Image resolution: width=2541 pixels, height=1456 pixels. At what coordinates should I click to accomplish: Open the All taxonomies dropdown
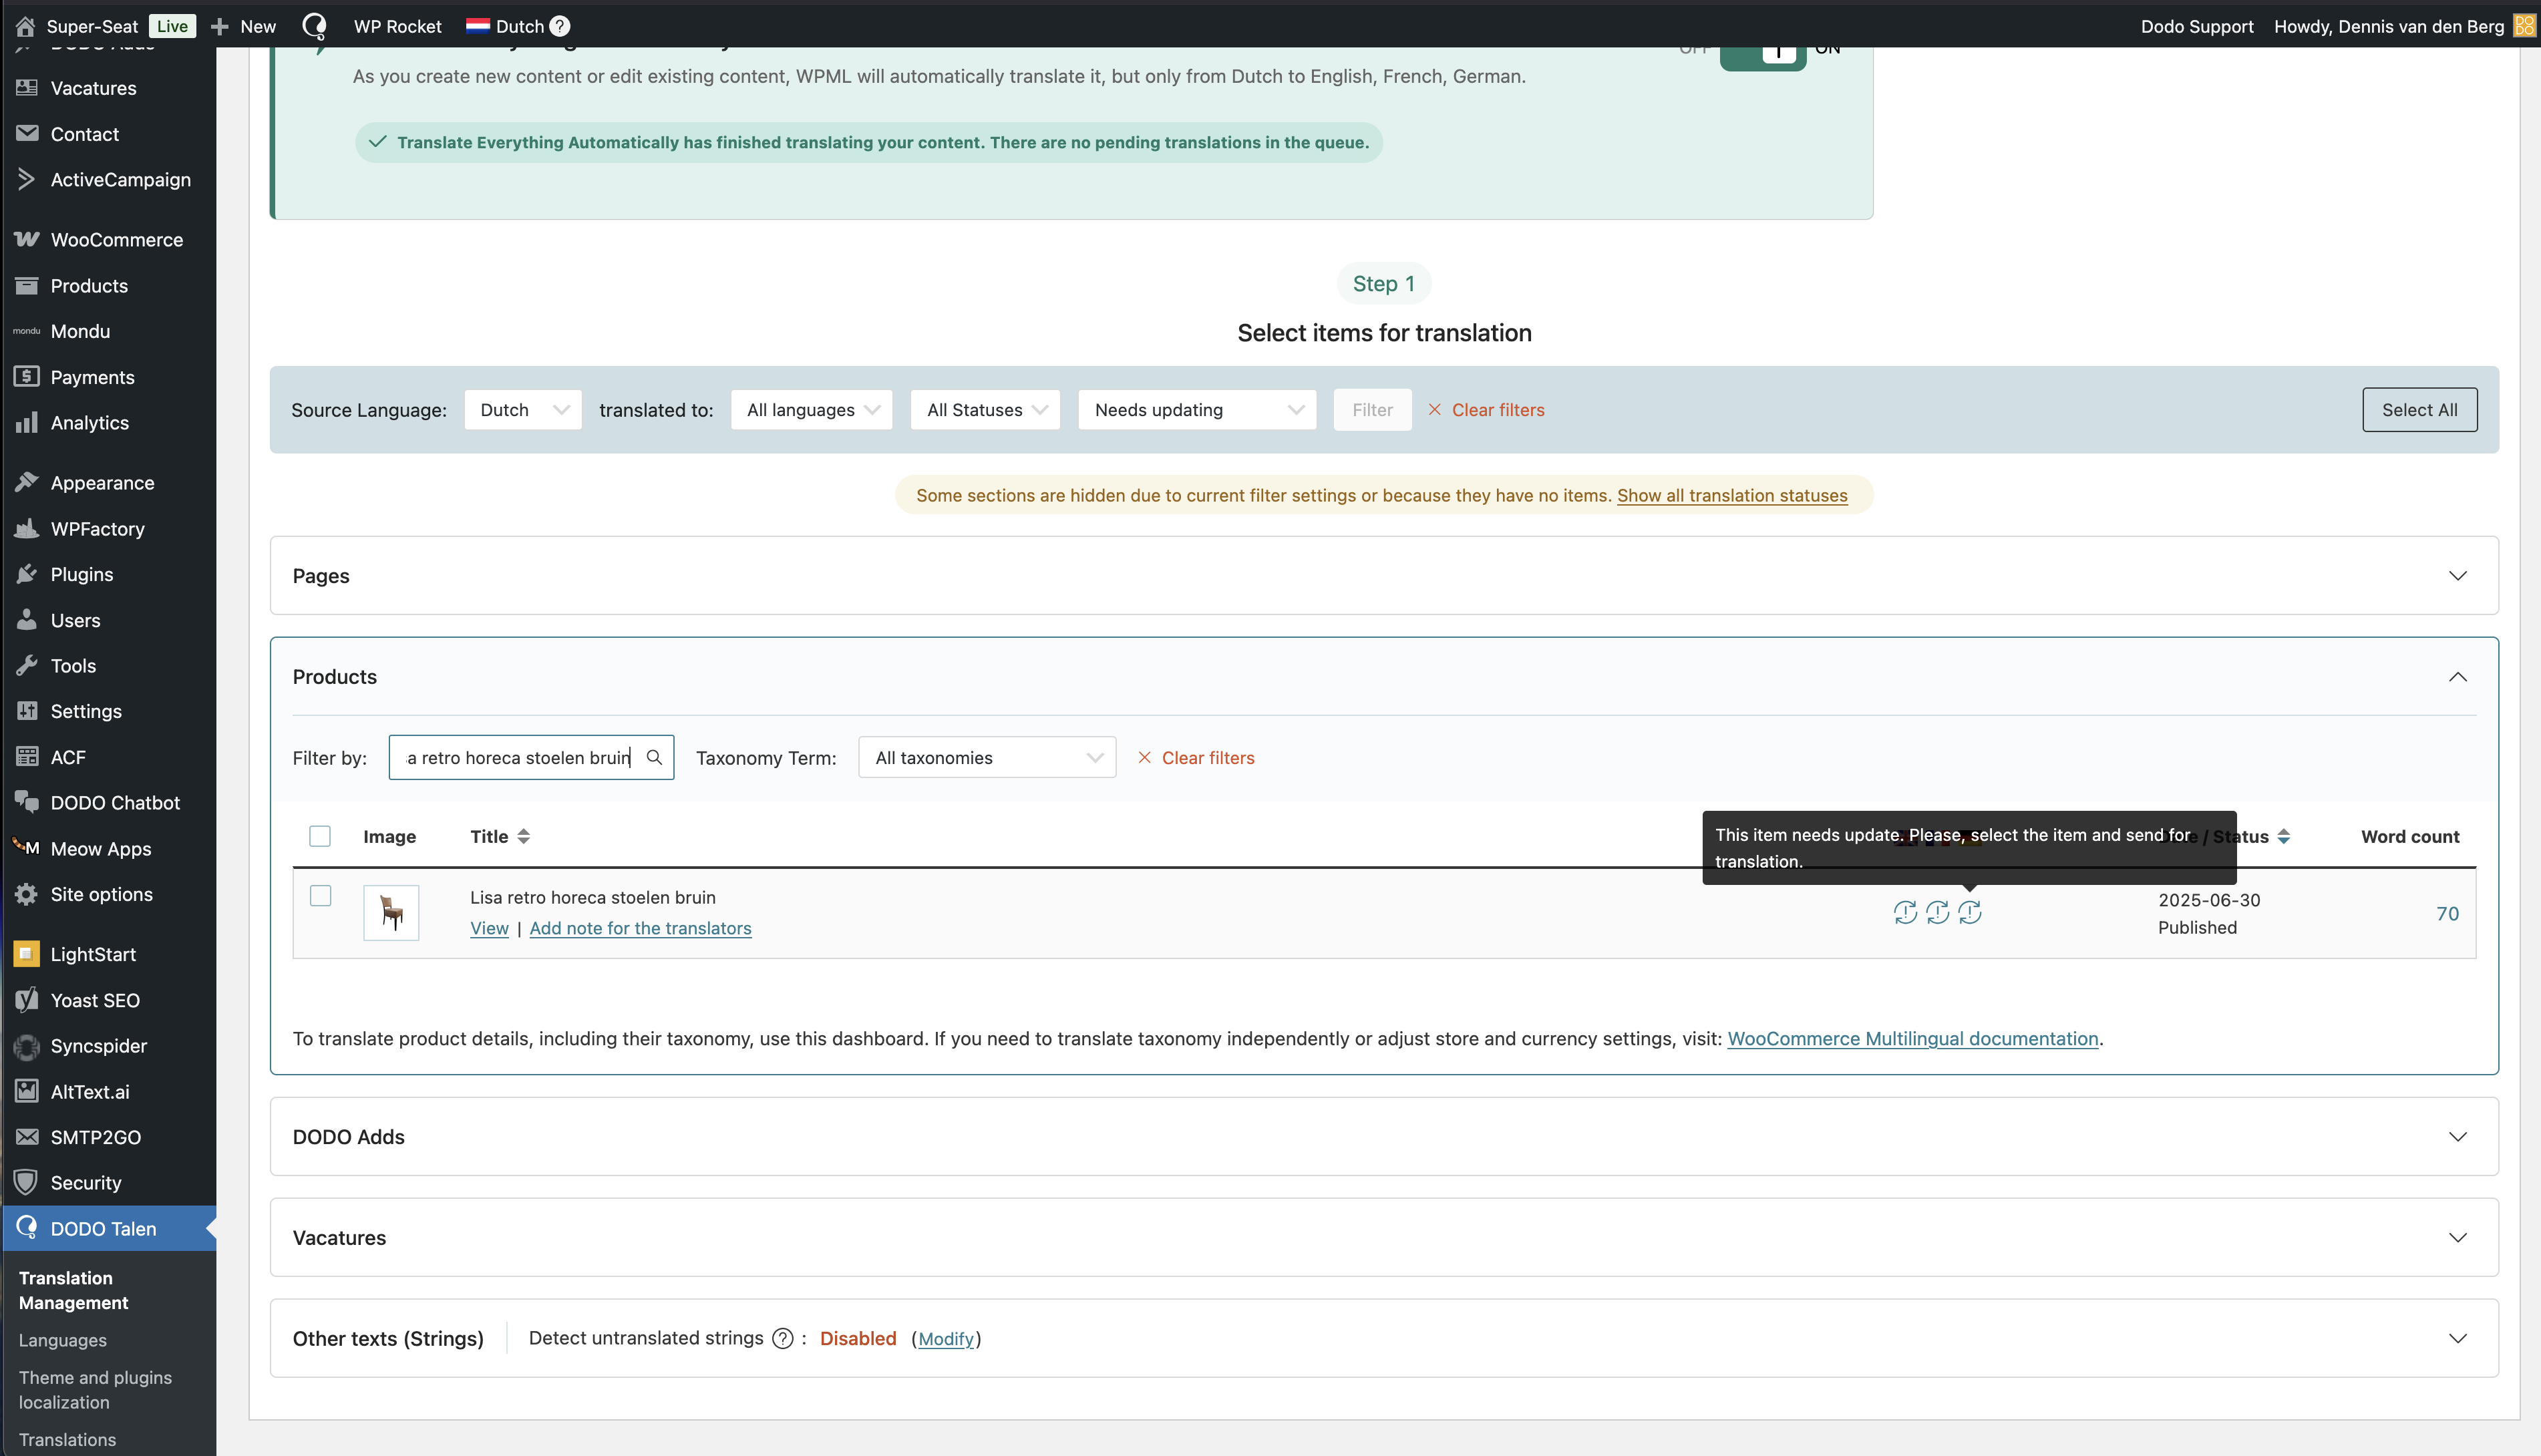(987, 757)
